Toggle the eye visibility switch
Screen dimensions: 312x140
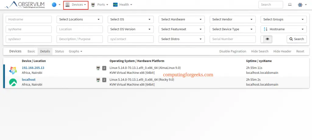pyautogui.click(x=266, y=39)
